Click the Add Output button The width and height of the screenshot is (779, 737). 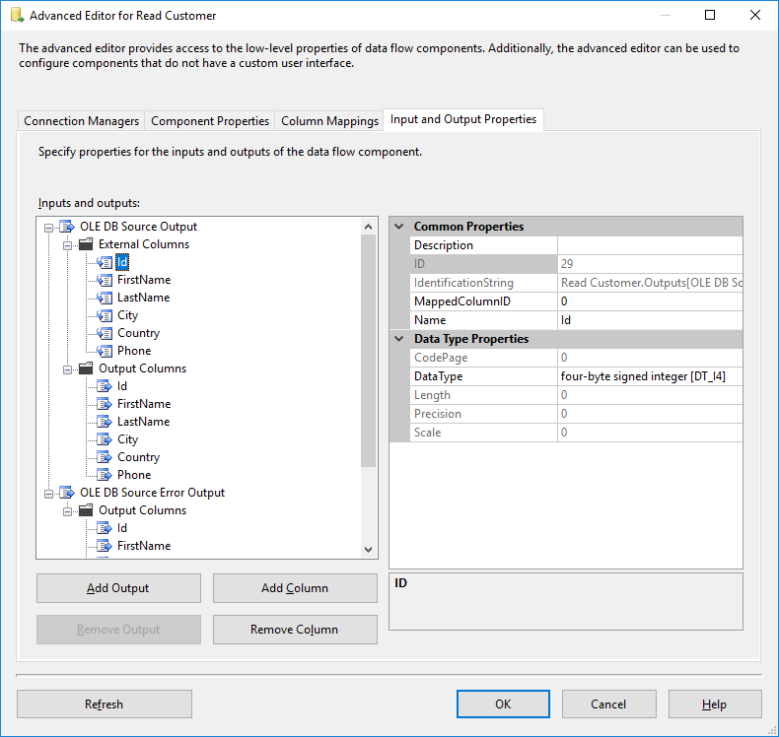[118, 588]
